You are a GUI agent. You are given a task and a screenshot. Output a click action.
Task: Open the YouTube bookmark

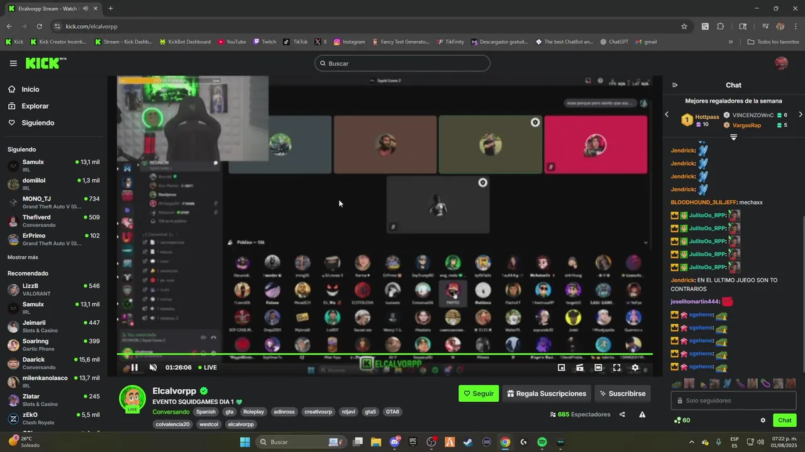click(232, 42)
